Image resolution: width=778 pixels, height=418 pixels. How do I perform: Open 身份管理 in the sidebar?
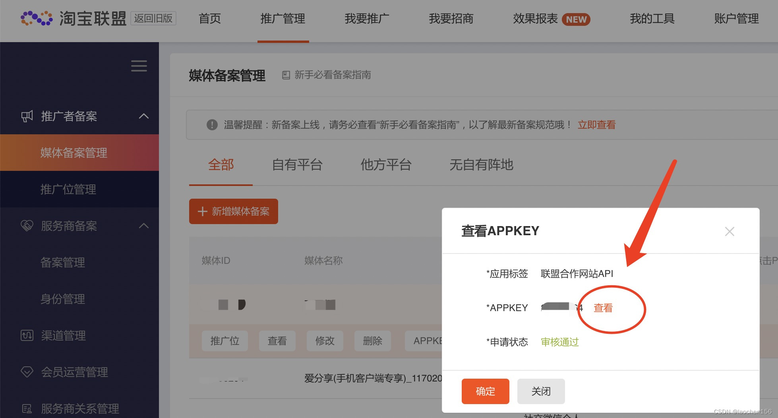pyautogui.click(x=63, y=299)
